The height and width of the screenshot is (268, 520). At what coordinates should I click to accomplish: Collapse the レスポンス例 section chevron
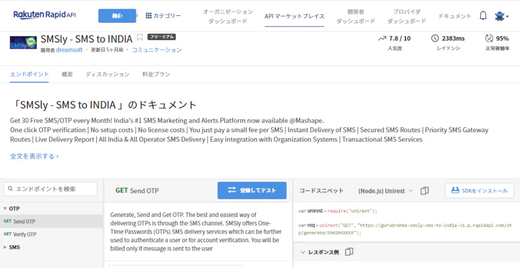point(303,252)
